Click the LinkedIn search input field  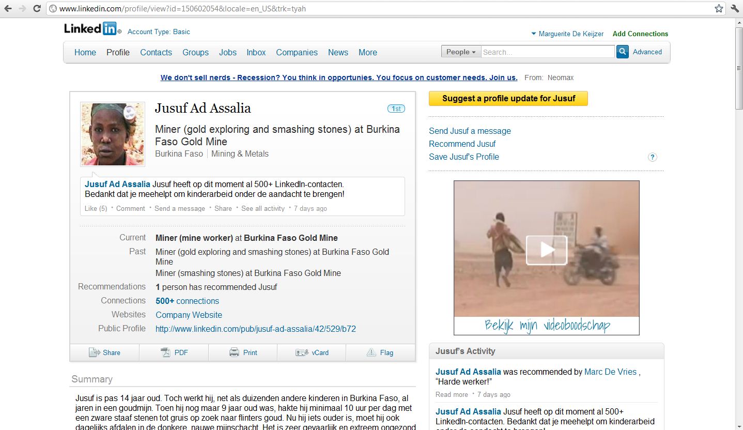548,52
